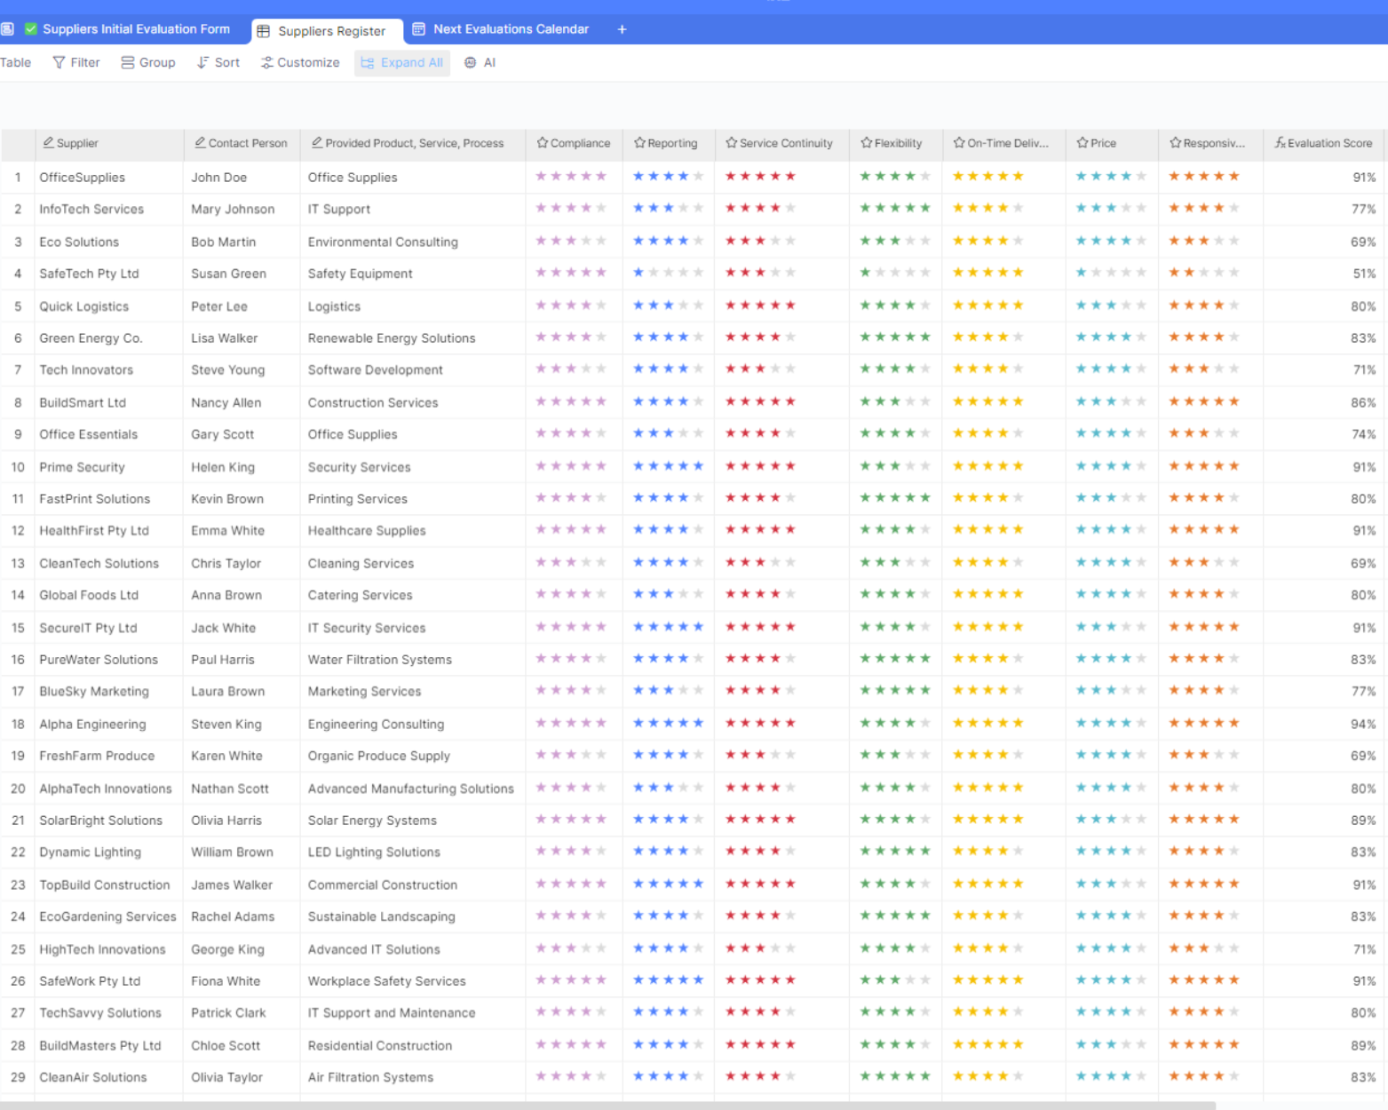This screenshot has height=1110, width=1388.
Task: Open the AI assistant icon
Action: tap(471, 63)
